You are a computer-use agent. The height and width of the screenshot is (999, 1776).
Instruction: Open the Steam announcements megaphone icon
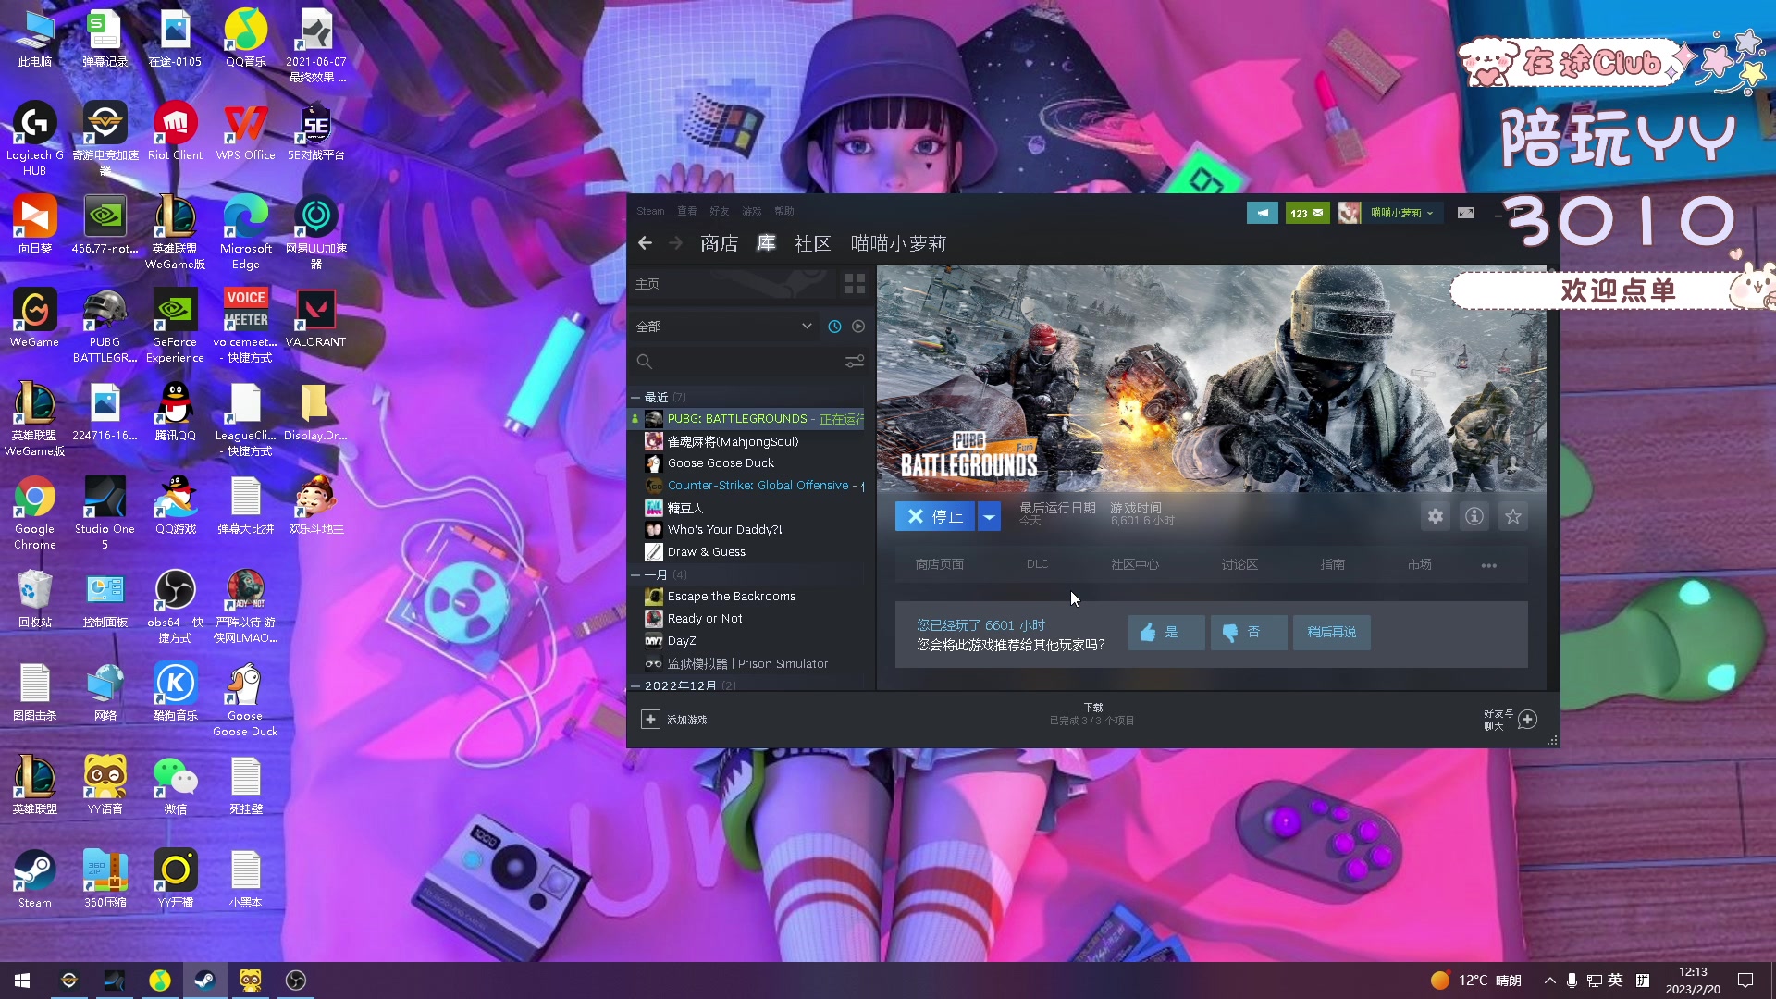1262,213
